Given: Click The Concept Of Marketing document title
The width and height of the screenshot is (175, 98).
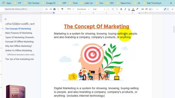Looking at the screenshot, I should (97, 27).
